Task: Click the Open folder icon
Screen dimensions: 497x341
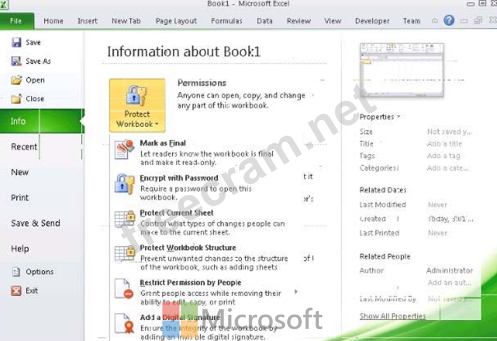Action: [x=16, y=80]
